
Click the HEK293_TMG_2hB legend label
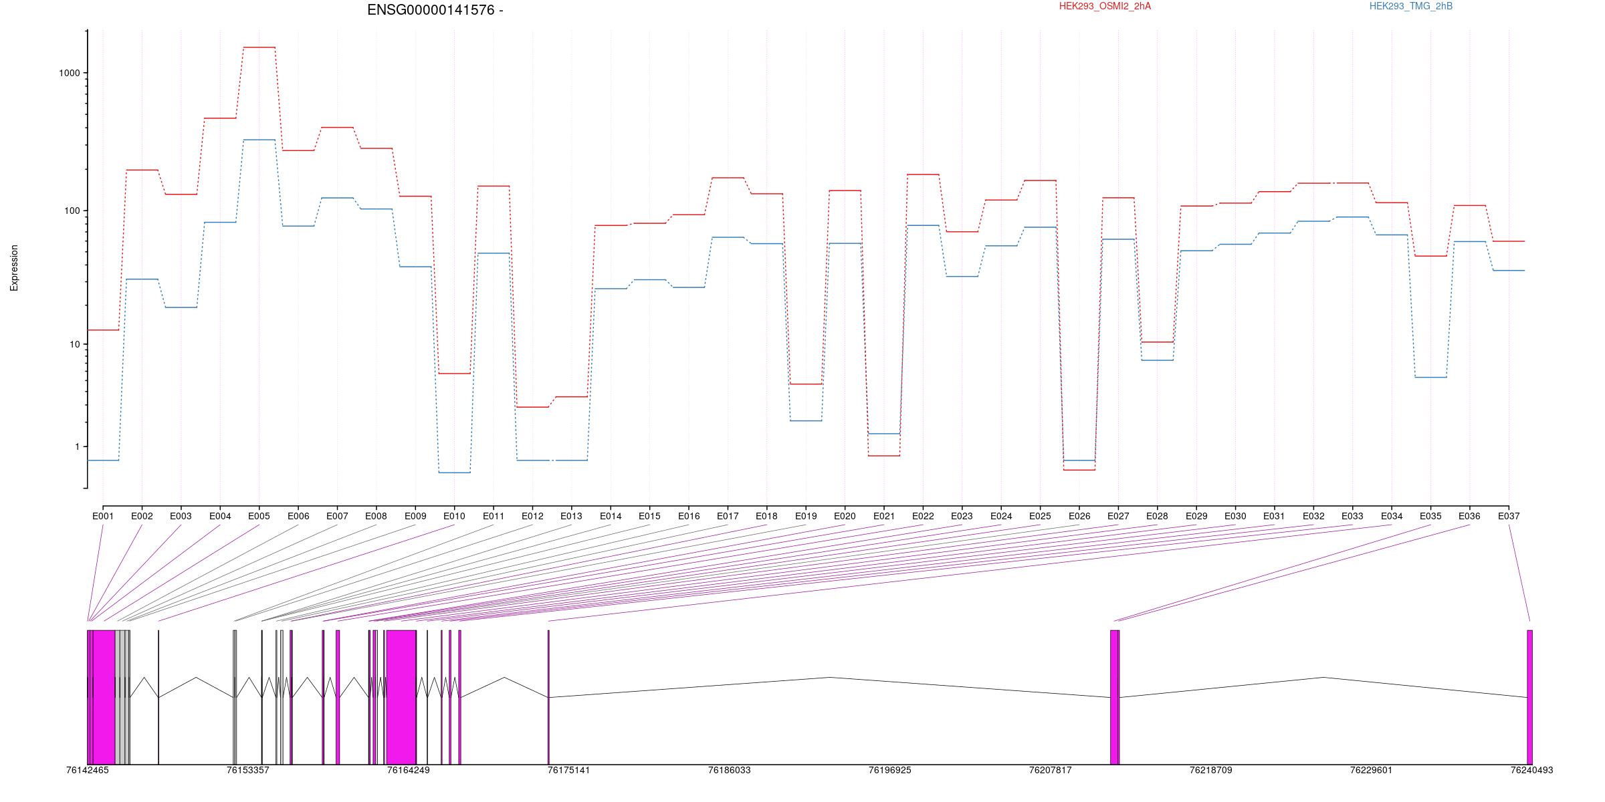tap(1411, 6)
